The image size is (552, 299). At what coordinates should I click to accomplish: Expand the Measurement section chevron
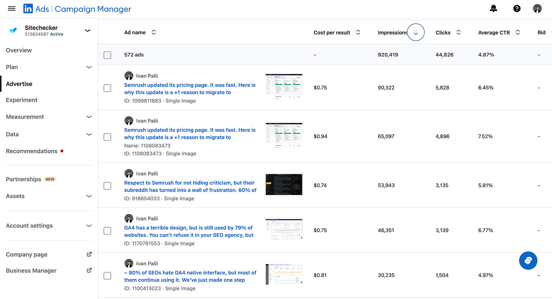(x=89, y=117)
